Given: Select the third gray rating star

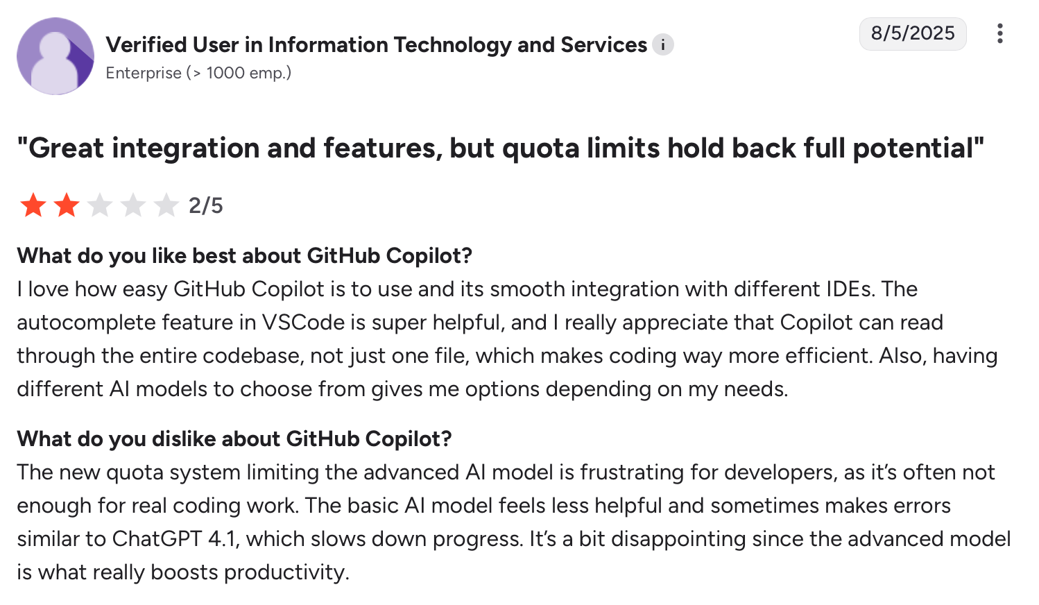Looking at the screenshot, I should coord(100,205).
